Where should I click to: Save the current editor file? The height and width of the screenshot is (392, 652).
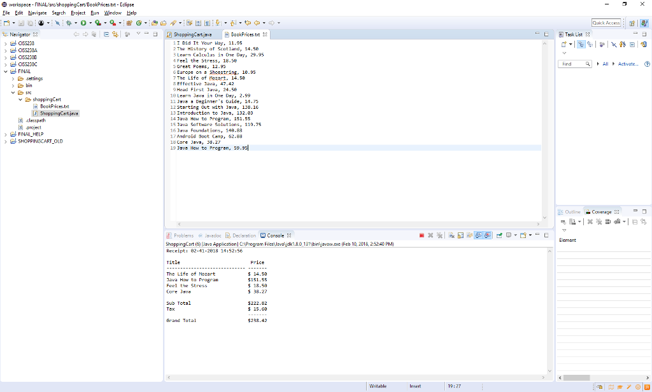pos(21,22)
